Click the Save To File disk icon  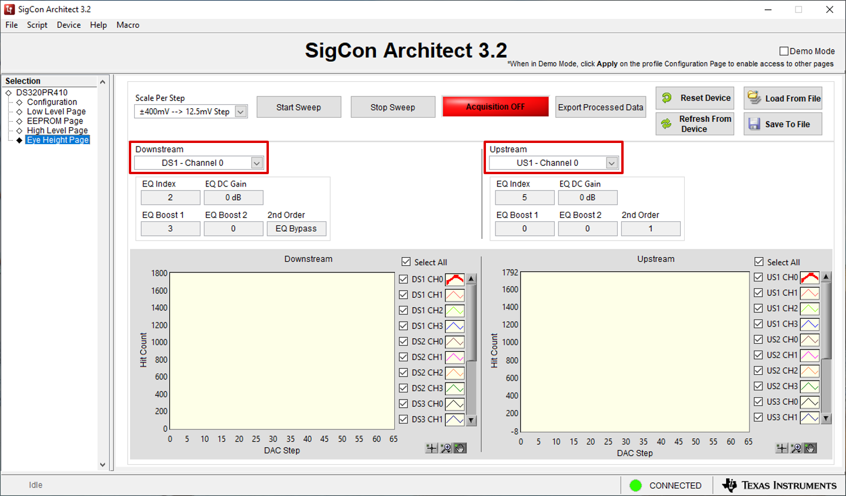[754, 124]
